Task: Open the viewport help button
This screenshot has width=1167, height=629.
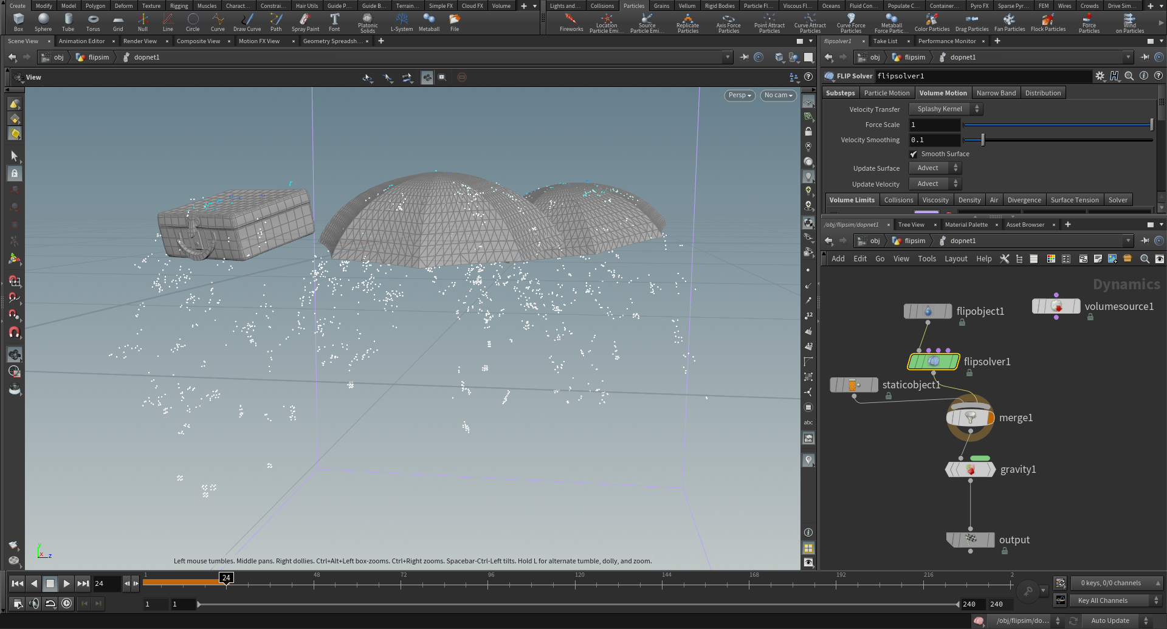Action: [x=808, y=77]
